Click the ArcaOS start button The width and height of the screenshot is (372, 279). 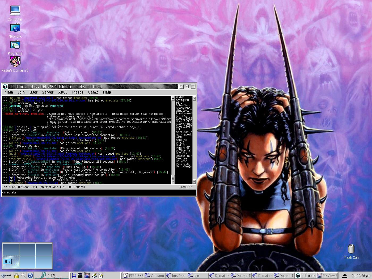coord(6,276)
